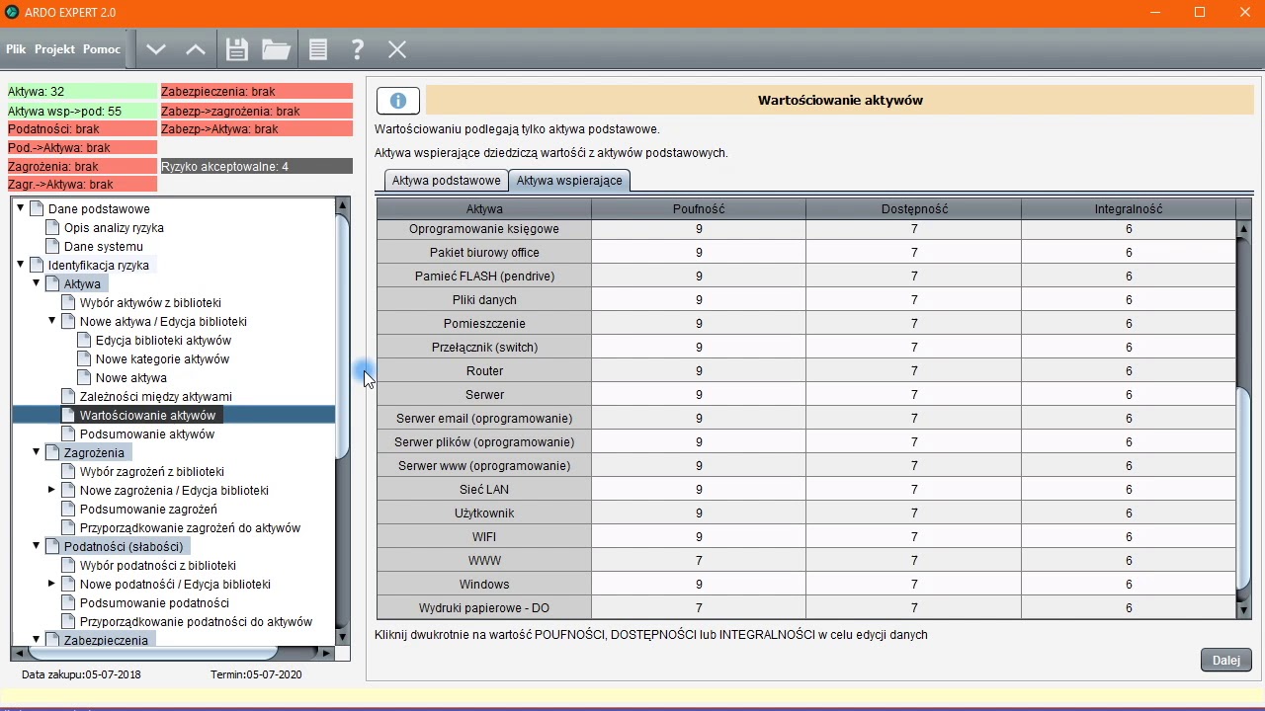Click table scrollbar up arrow
Image resolution: width=1265 pixels, height=711 pixels.
tap(1244, 228)
